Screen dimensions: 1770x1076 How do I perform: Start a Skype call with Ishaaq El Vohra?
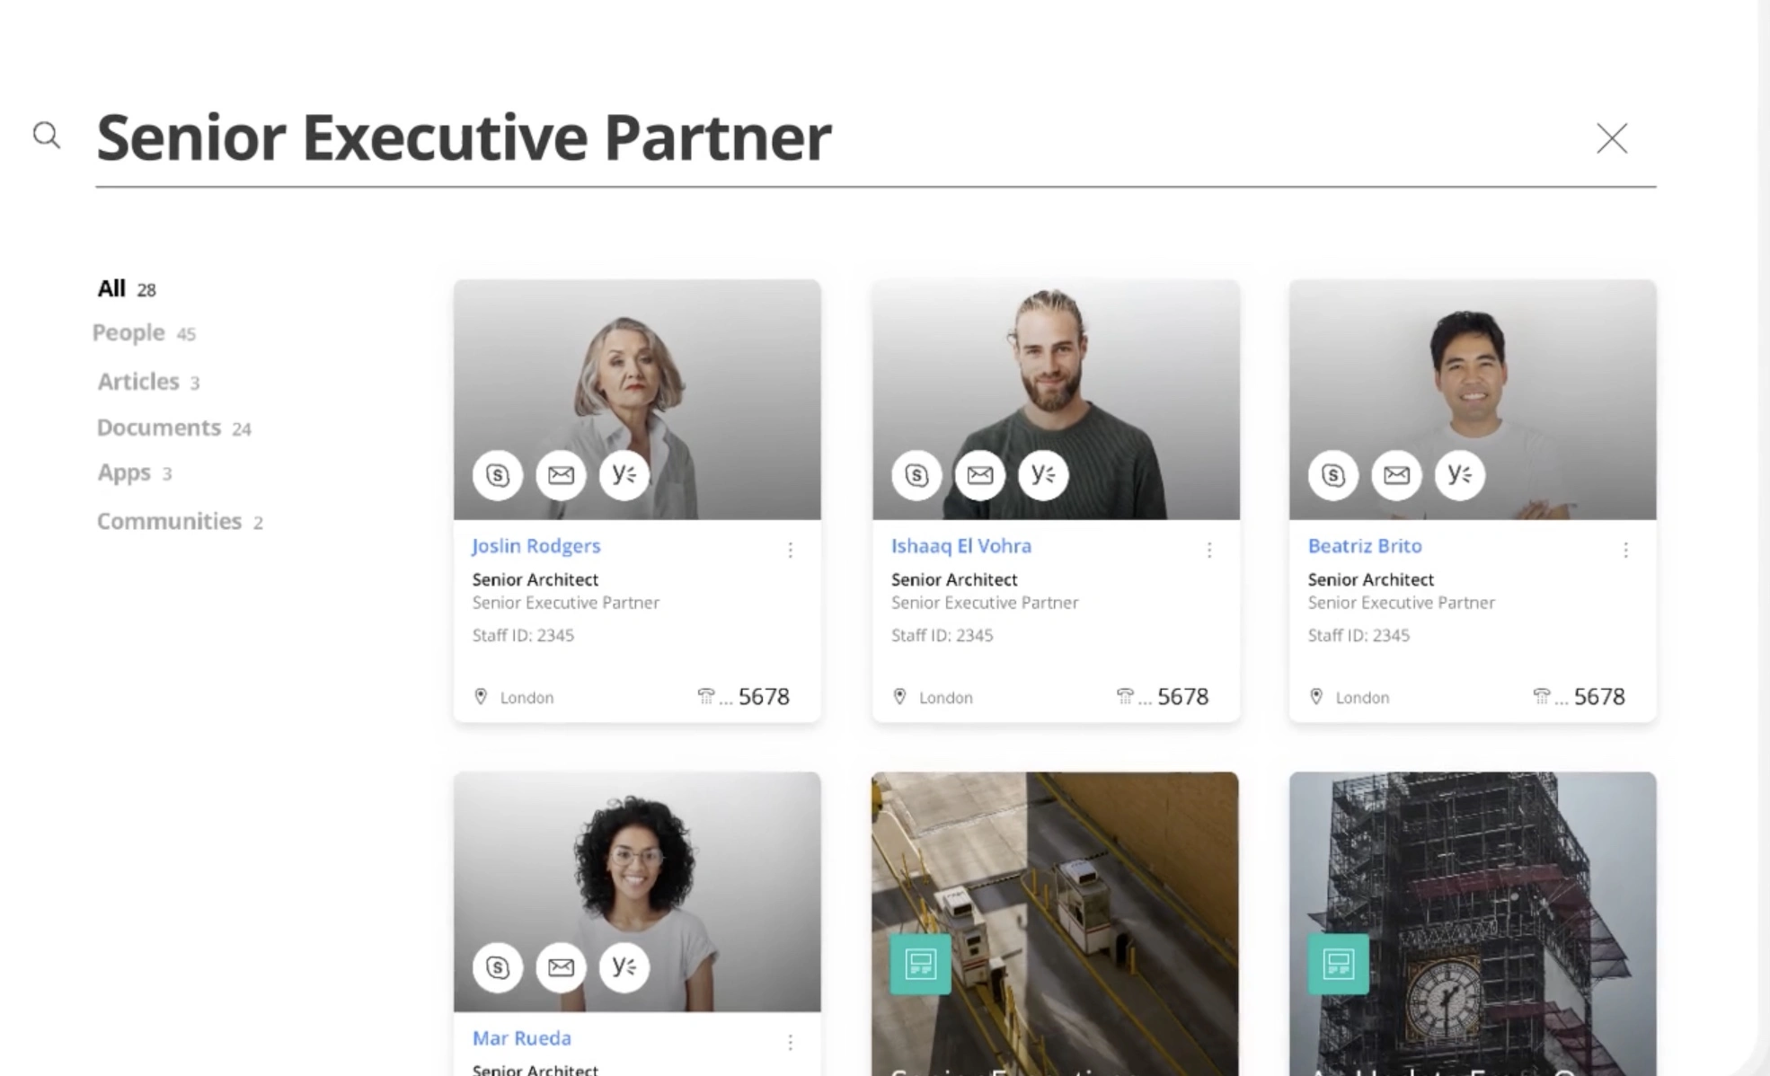916,475
